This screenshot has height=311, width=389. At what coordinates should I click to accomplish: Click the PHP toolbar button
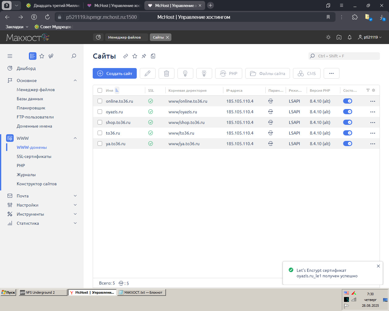[229, 73]
